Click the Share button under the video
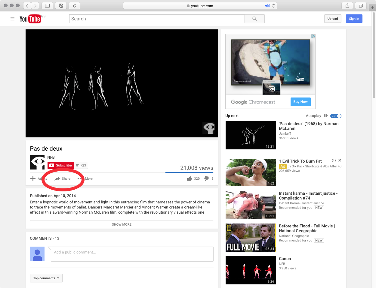Viewport: 376px width, 288px height. coord(62,178)
